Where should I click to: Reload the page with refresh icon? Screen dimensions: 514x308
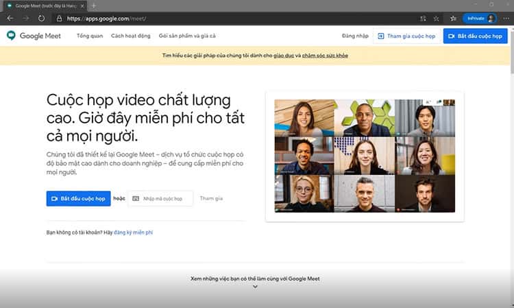tap(41, 19)
